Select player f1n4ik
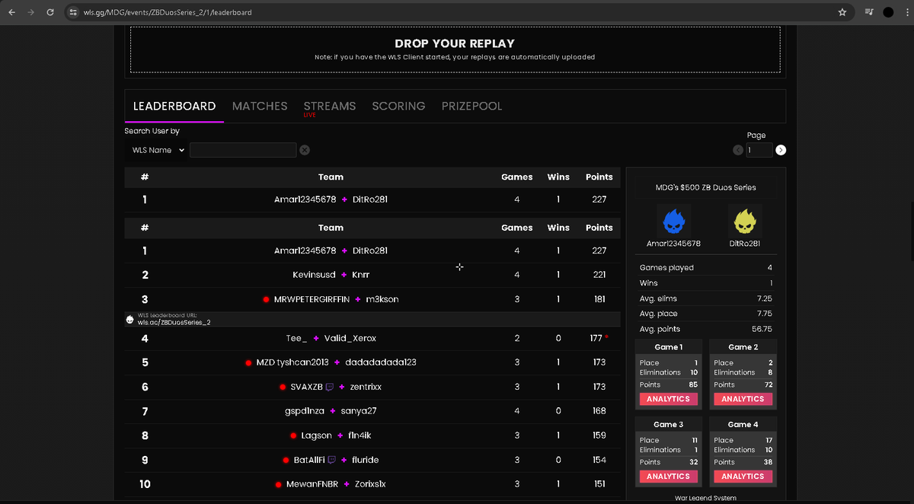 [360, 435]
